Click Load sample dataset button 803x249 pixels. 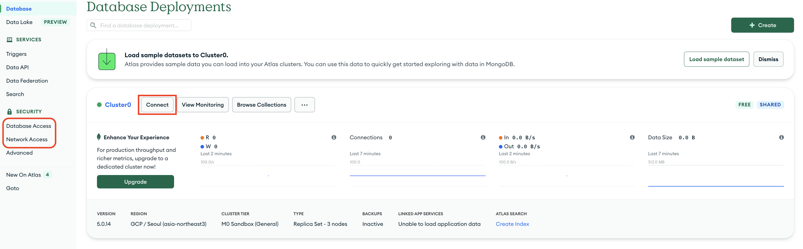point(716,59)
